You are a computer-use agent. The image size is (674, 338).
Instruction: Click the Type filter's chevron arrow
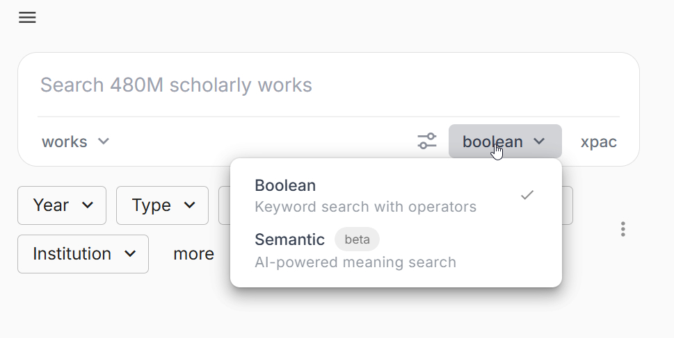tap(190, 205)
